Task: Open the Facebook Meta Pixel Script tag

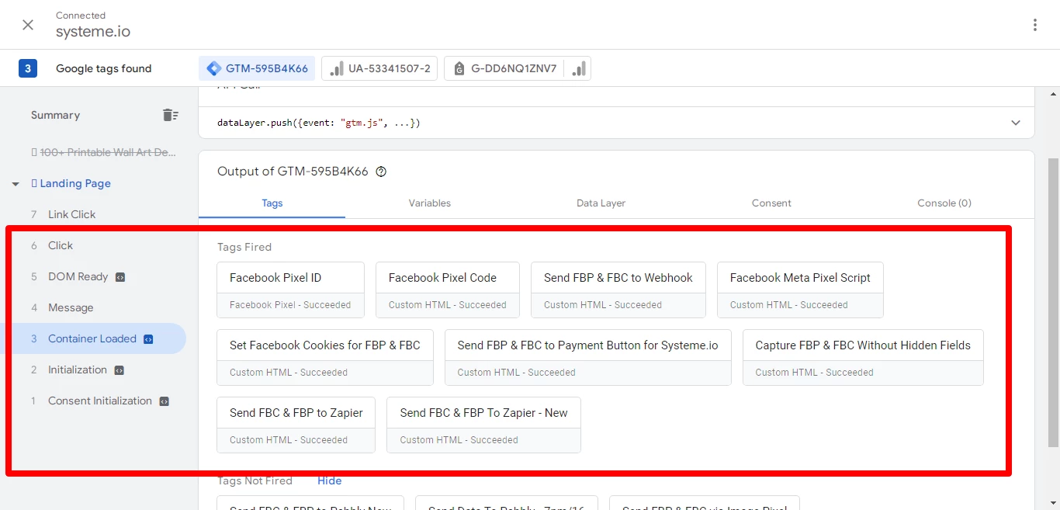Action: (x=800, y=290)
